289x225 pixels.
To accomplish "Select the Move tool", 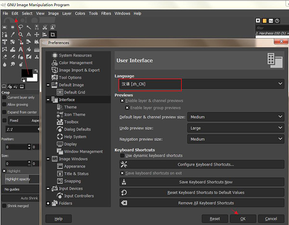I will [37, 35].
